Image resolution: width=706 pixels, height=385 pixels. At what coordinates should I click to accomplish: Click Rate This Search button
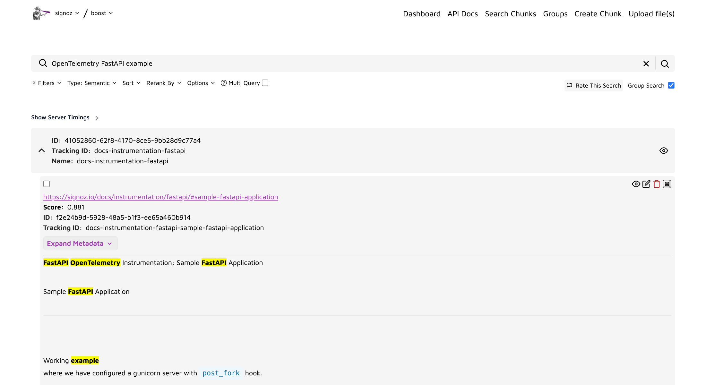click(593, 85)
